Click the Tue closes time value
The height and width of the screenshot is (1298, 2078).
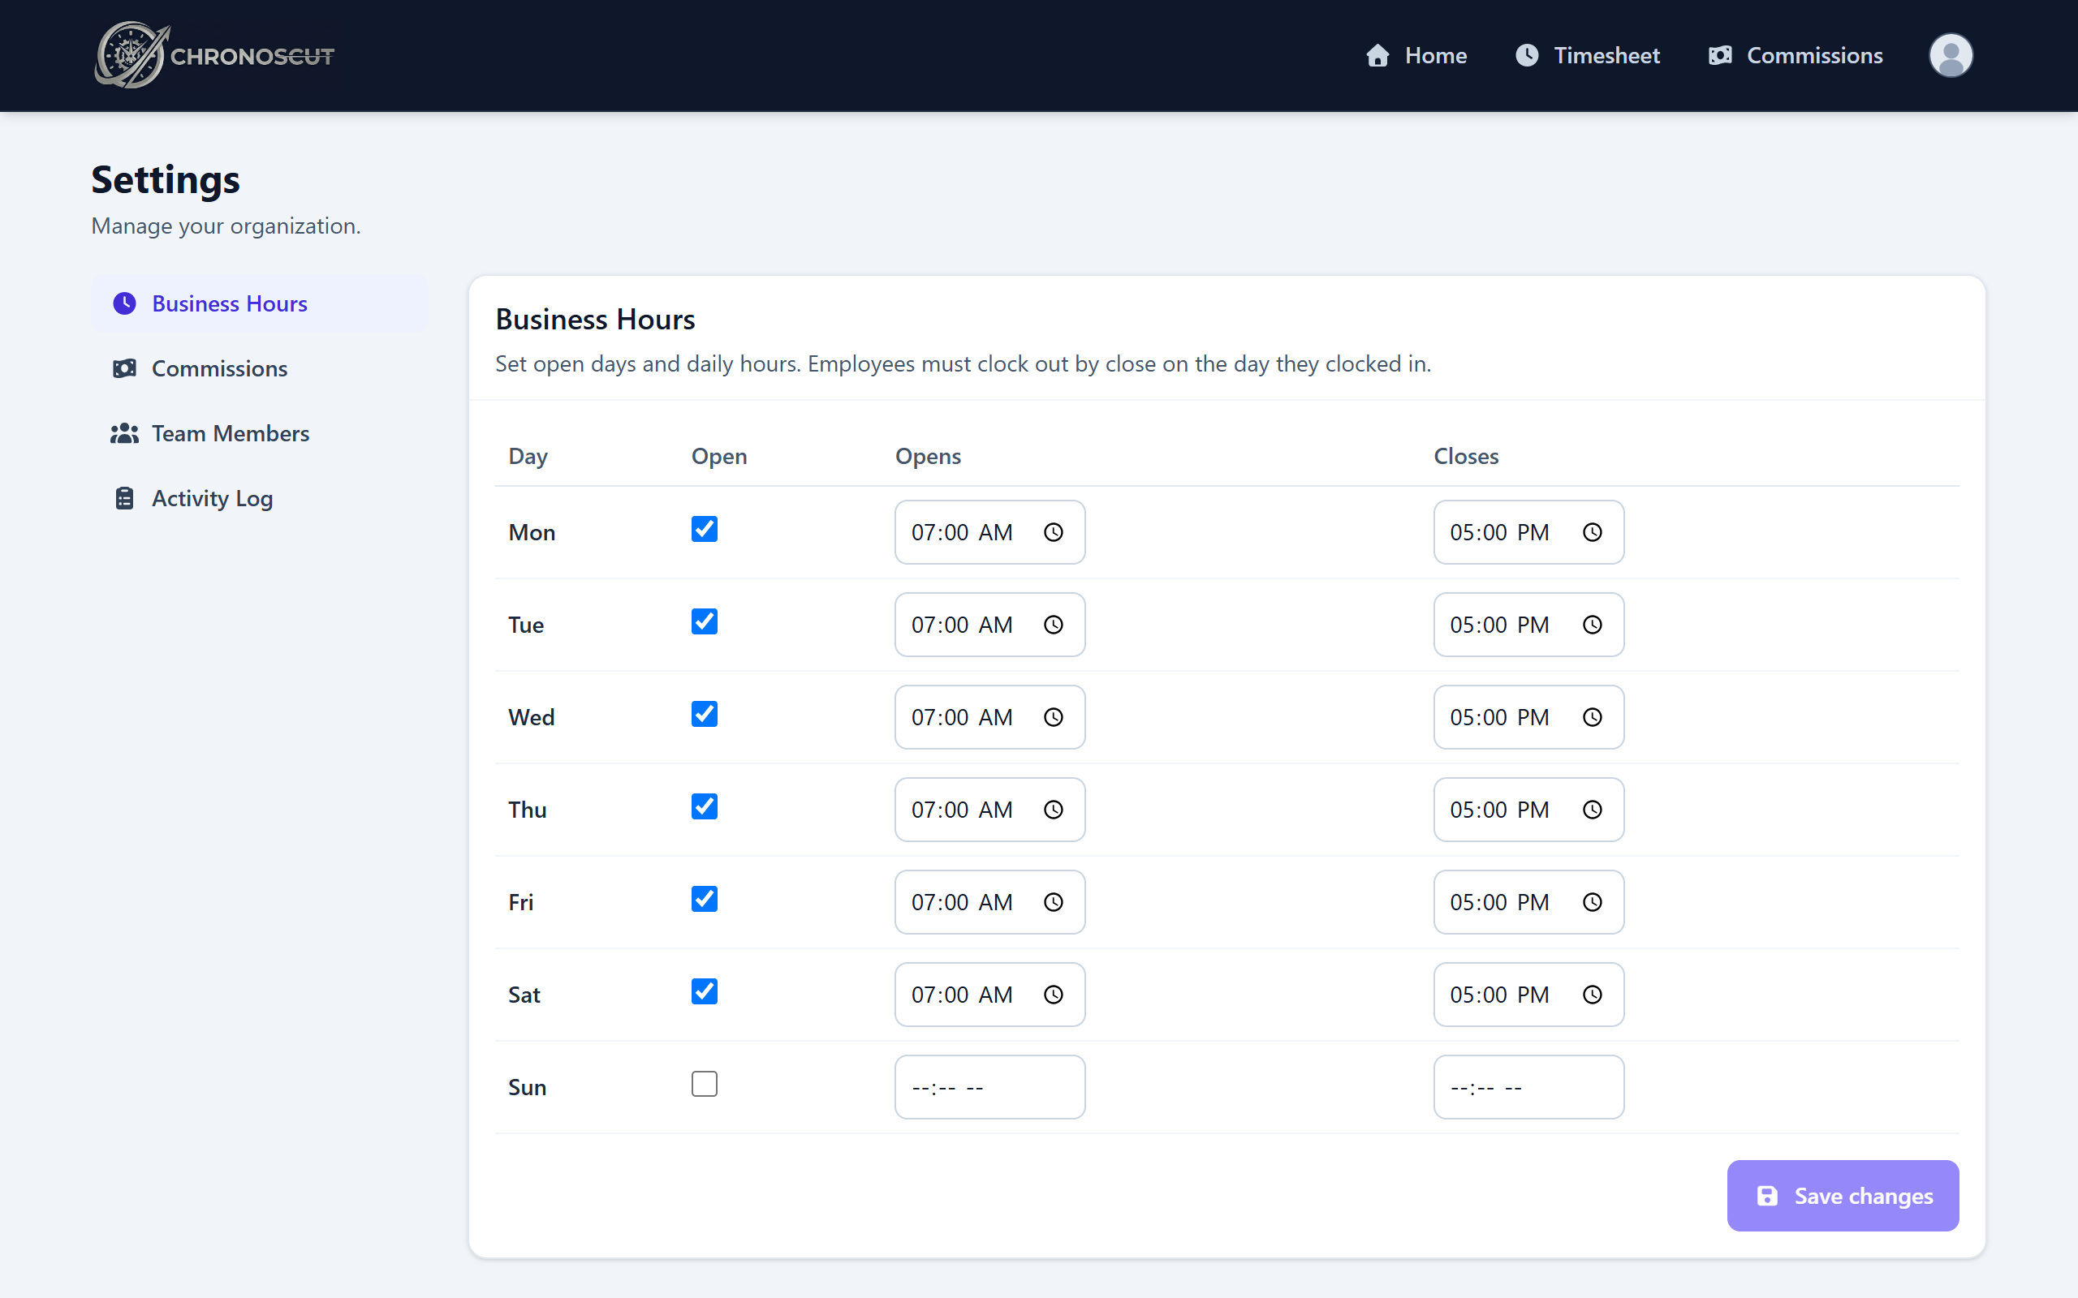[x=1500, y=625]
